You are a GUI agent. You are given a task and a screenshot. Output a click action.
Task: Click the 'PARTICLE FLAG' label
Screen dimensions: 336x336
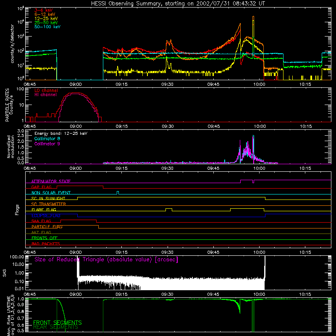[x=47, y=227]
